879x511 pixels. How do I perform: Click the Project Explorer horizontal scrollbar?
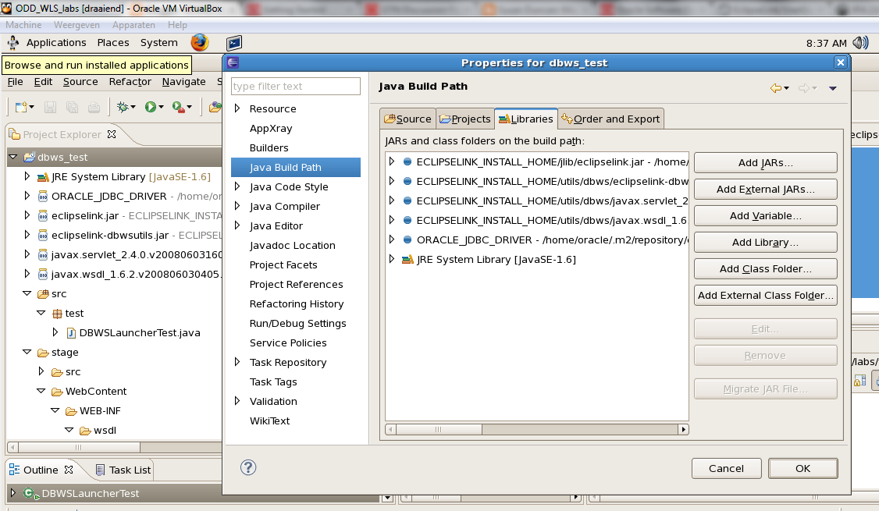click(x=114, y=447)
